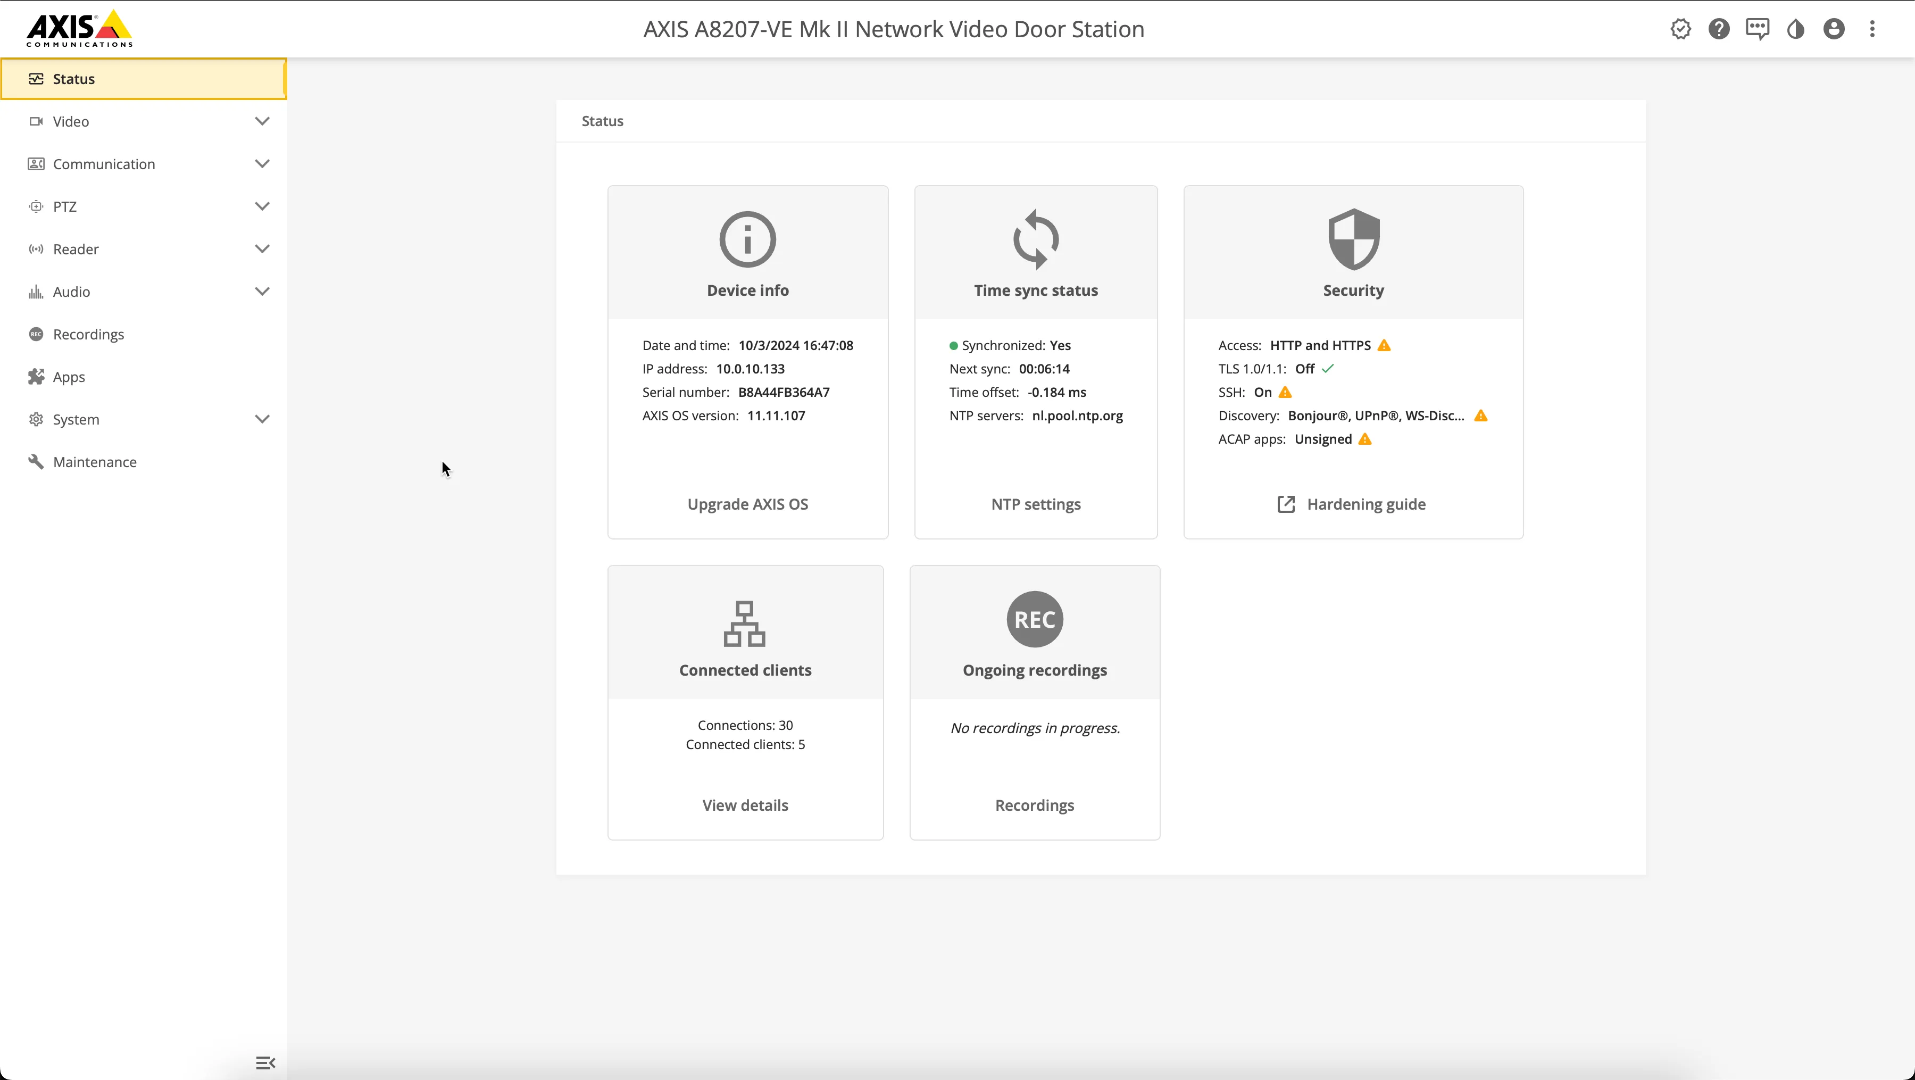Click the warning triangle next to SSH On
The width and height of the screenshot is (1915, 1080).
pos(1285,393)
